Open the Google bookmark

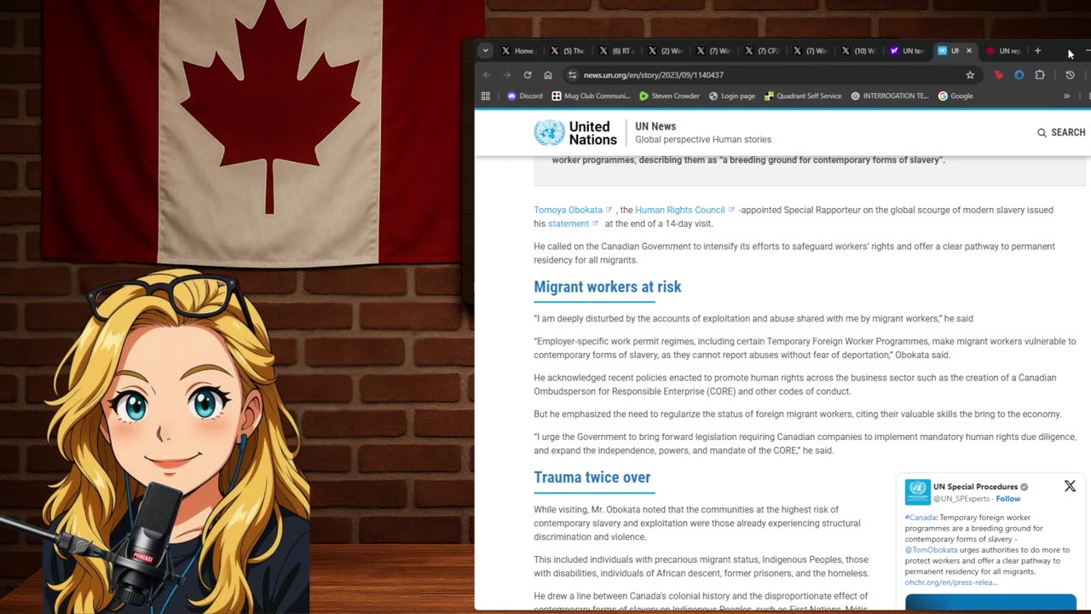[x=955, y=96]
